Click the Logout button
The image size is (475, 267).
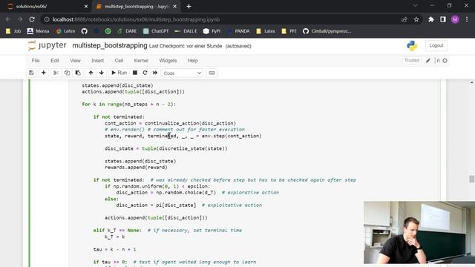(x=436, y=45)
